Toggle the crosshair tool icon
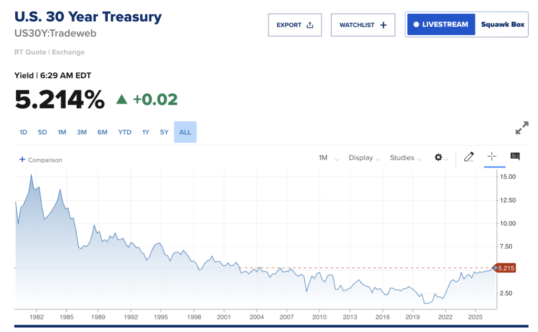Viewport: 538px width, 332px height. coord(492,157)
